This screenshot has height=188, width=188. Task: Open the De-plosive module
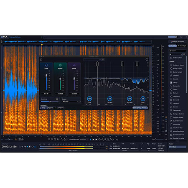(x=175, y=97)
